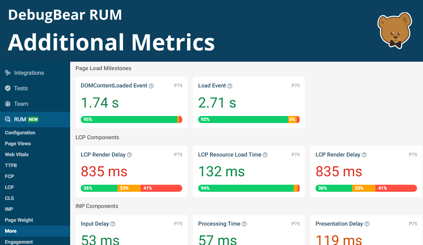This screenshot has height=245, width=423.
Task: Click P75 label on Processing Time card
Action: pos(296,223)
